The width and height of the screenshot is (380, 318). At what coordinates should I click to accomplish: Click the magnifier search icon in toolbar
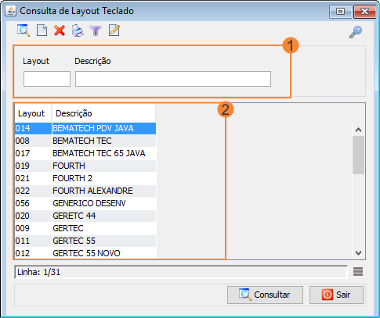(24, 30)
